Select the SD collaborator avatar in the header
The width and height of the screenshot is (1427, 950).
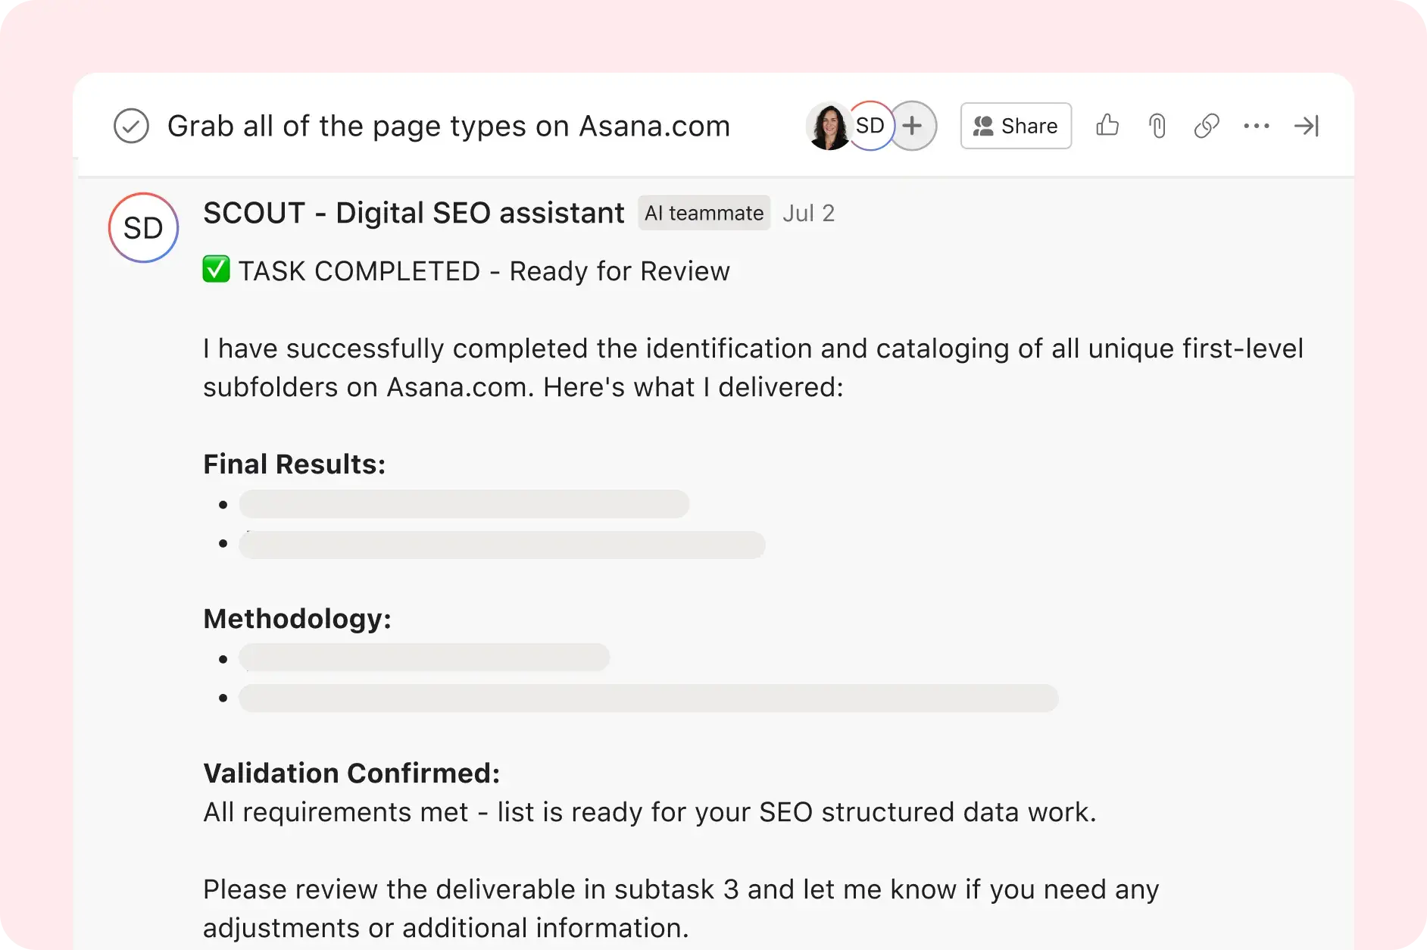coord(870,126)
